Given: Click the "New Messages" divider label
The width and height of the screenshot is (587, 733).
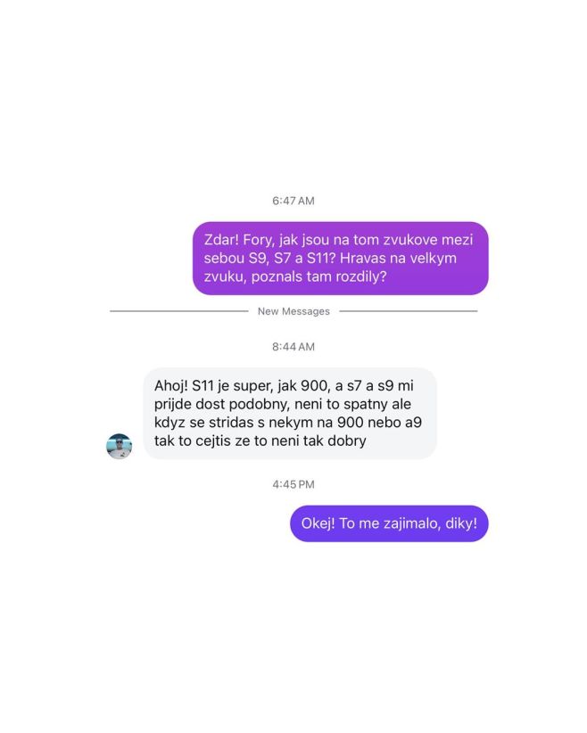Looking at the screenshot, I should point(293,311).
